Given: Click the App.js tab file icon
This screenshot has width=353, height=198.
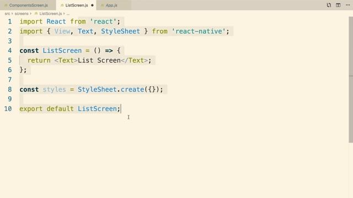Looking at the screenshot, I should tap(102, 5).
